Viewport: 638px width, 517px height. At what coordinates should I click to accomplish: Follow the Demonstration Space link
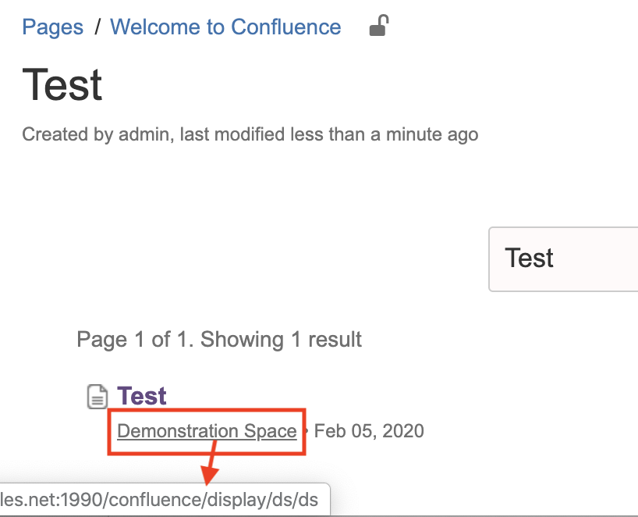coord(207,431)
